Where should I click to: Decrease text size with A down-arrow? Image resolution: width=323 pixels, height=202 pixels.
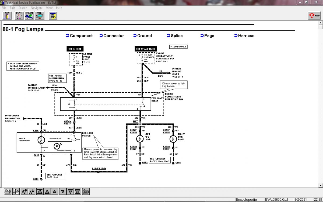tap(31, 191)
